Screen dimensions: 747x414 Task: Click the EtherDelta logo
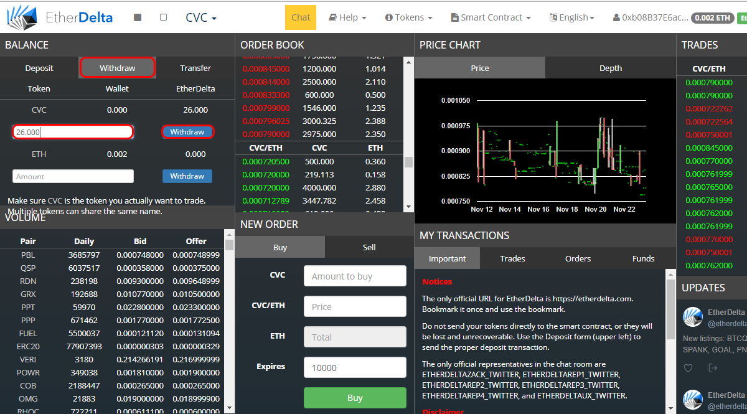(60, 17)
